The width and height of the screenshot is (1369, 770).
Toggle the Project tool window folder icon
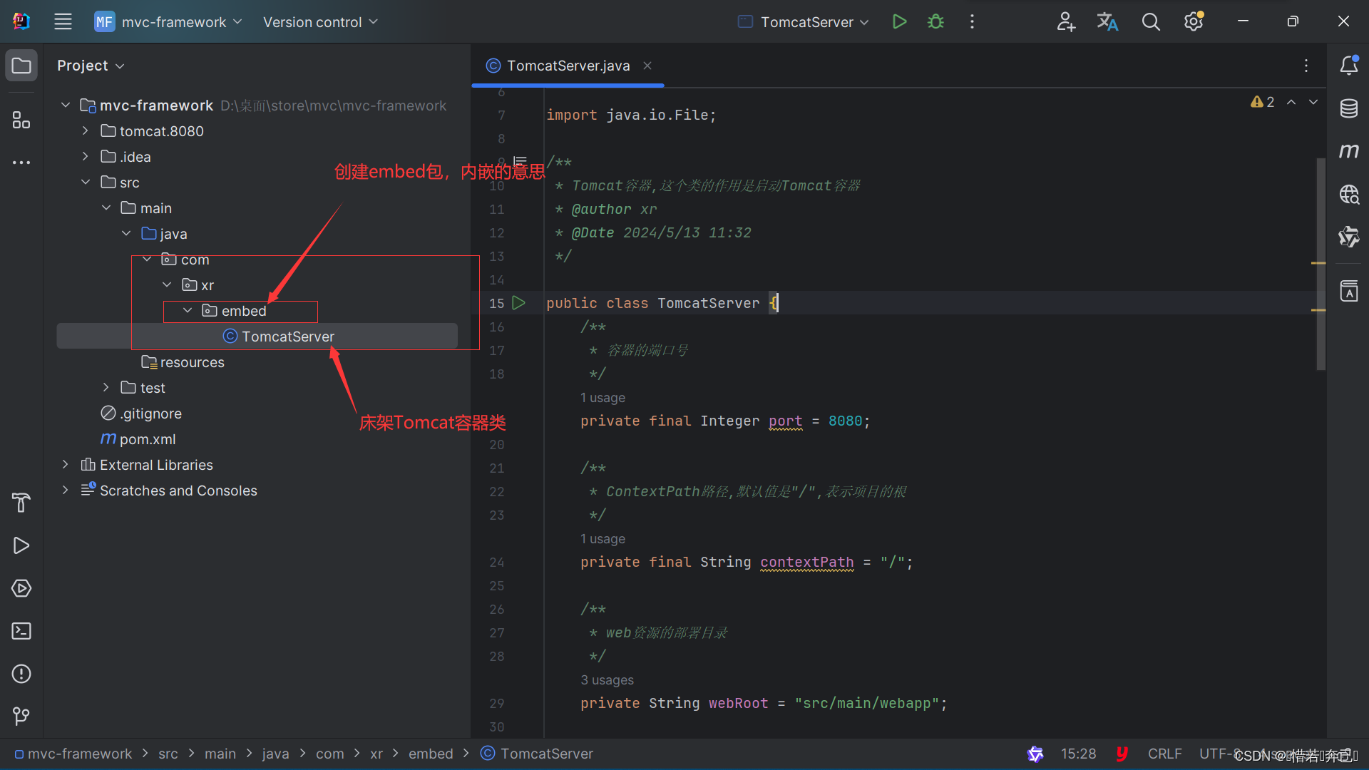[x=21, y=66]
